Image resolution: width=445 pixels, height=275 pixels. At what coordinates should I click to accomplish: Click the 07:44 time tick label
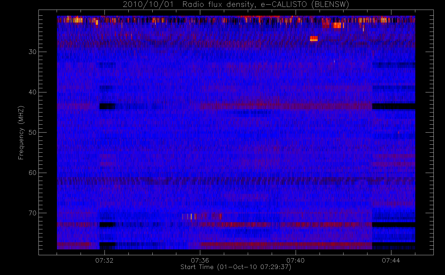391,260
